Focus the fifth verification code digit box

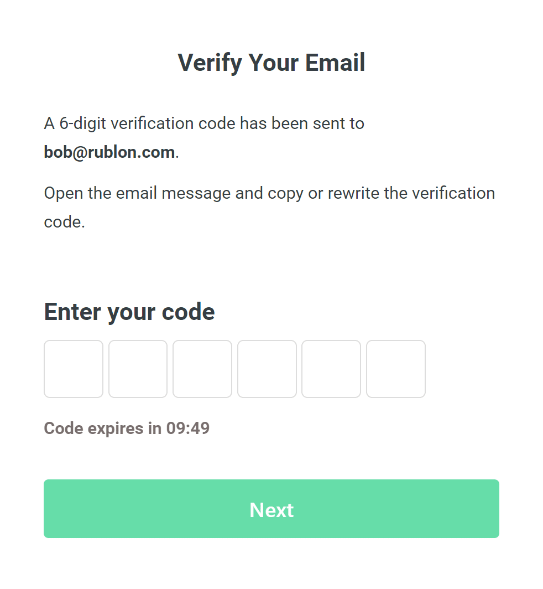[x=331, y=369]
